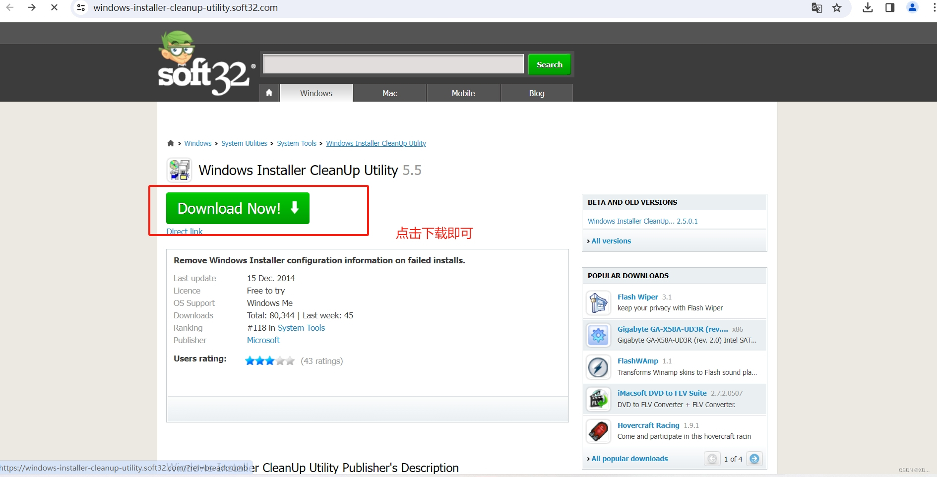Image resolution: width=937 pixels, height=477 pixels.
Task: Click 'POPULAR DOWNLOADS' header
Action: point(628,276)
